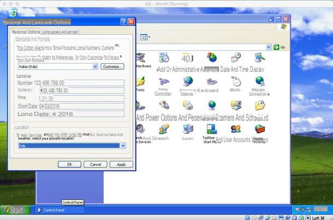Click the dialog's question mark help button

(x=123, y=21)
